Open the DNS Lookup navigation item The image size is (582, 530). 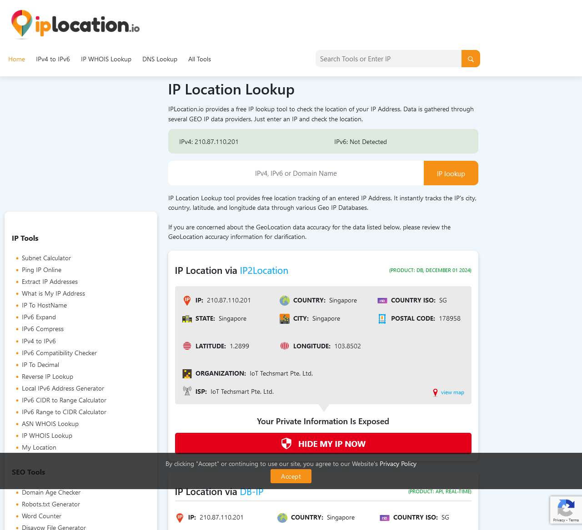(x=160, y=59)
